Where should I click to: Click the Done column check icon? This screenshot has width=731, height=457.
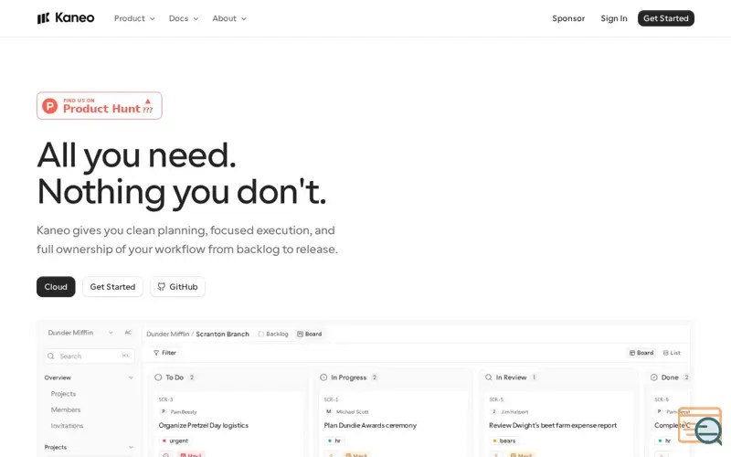tap(653, 377)
